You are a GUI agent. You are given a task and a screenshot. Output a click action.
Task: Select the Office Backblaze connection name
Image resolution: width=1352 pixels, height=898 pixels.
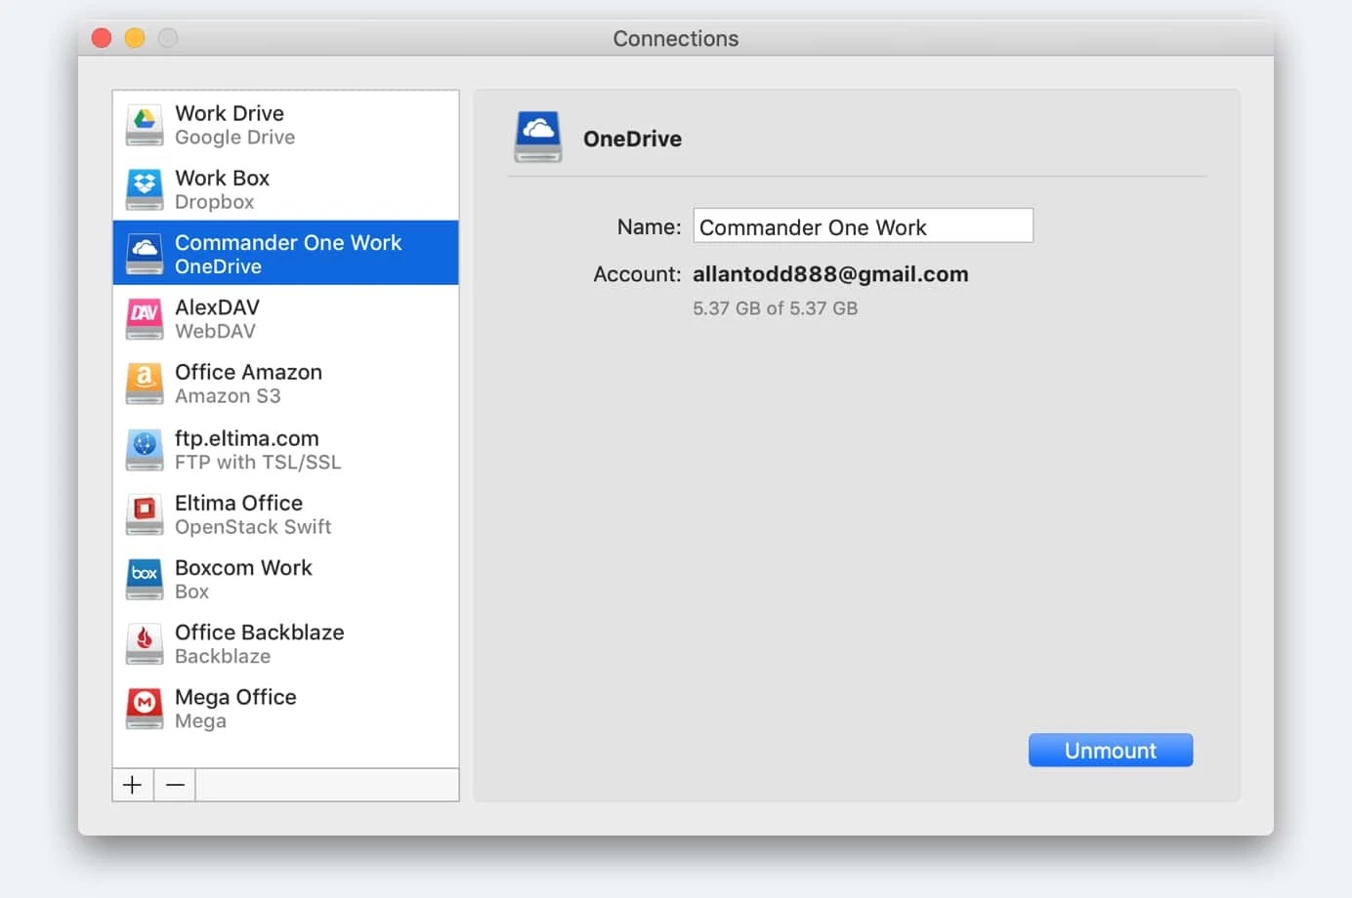tap(259, 632)
